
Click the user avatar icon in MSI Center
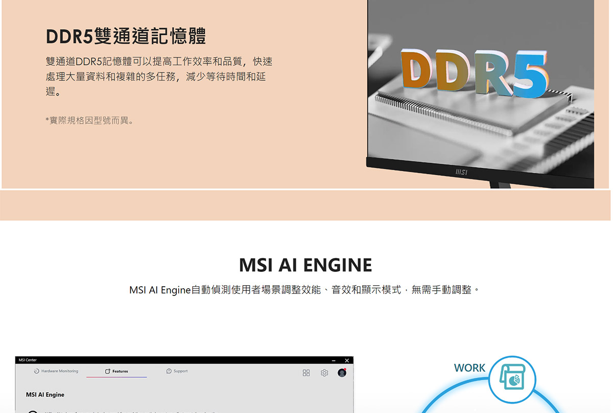342,373
